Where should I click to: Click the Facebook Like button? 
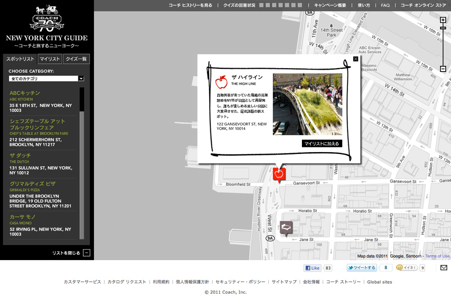[312, 268]
